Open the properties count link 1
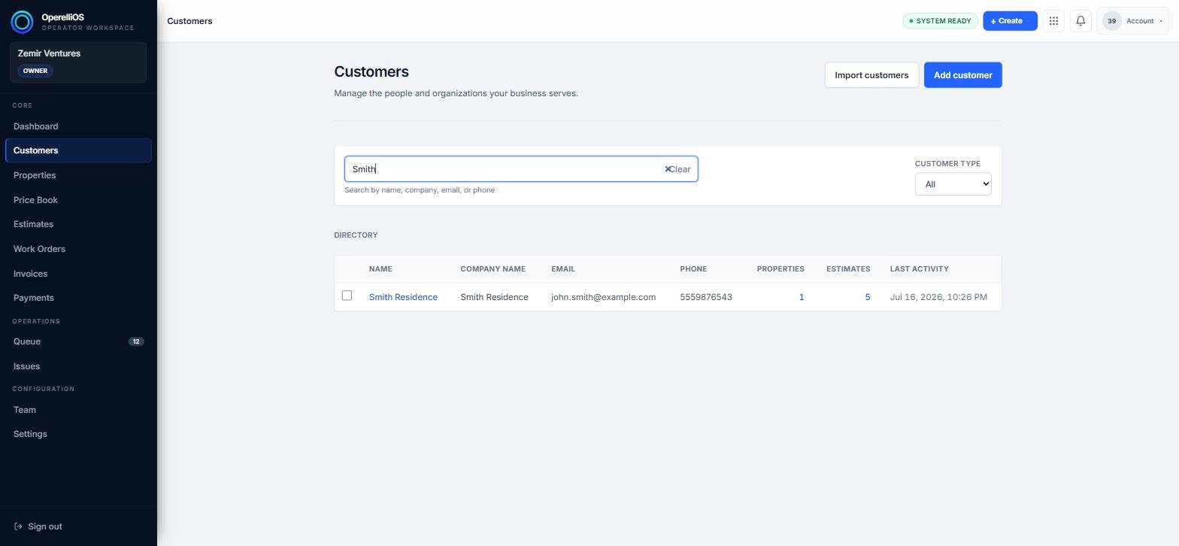The image size is (1179, 546). click(802, 297)
